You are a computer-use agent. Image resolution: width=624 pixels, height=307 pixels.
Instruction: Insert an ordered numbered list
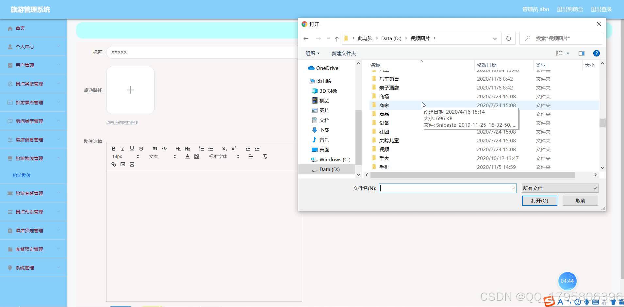[x=202, y=149]
